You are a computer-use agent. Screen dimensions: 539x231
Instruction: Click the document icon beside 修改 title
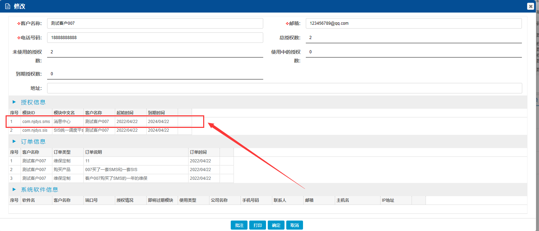8,6
